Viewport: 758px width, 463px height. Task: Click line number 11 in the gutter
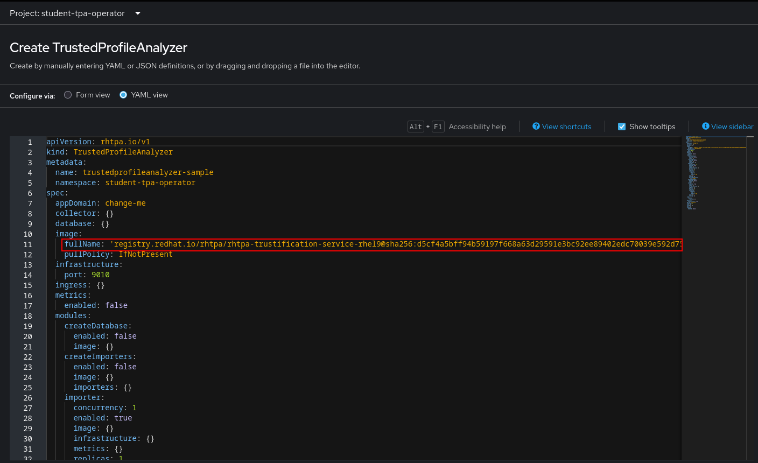[x=27, y=244]
